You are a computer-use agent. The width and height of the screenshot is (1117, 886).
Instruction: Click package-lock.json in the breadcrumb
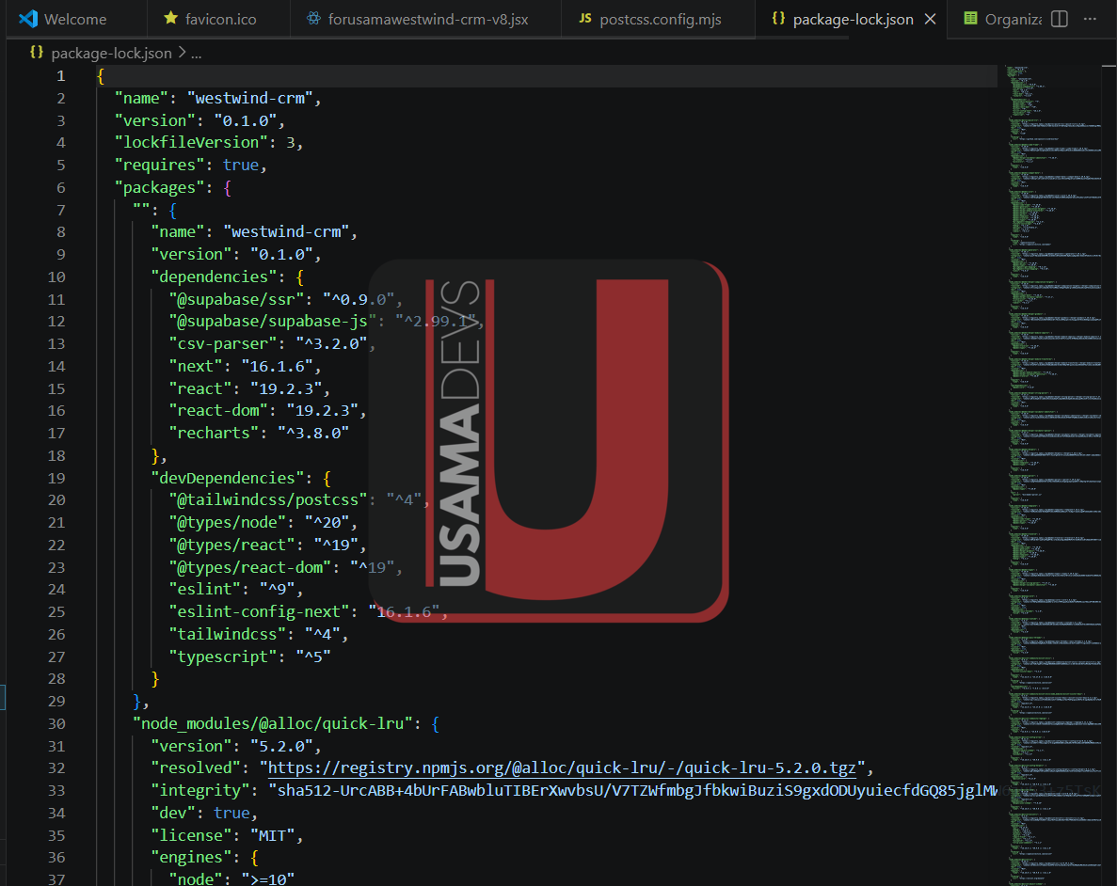pos(111,53)
